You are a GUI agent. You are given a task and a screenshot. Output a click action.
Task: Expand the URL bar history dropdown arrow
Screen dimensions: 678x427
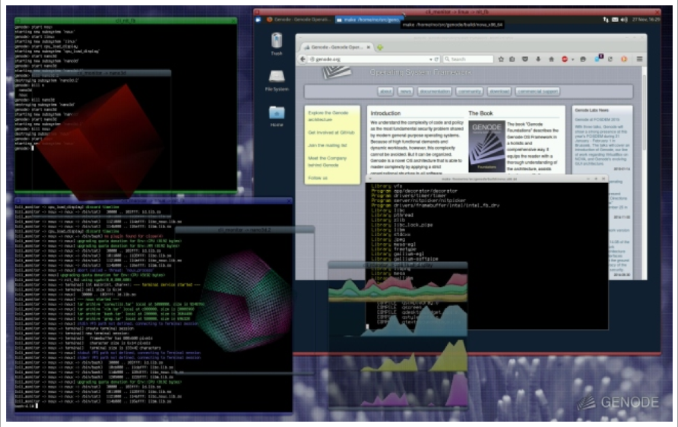tap(431, 59)
